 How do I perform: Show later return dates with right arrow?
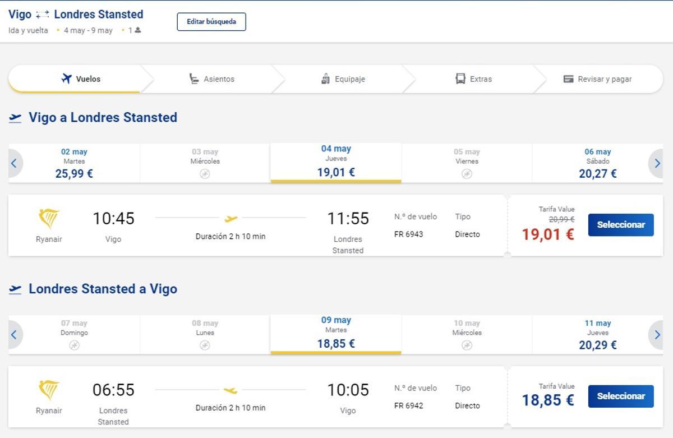(x=657, y=335)
